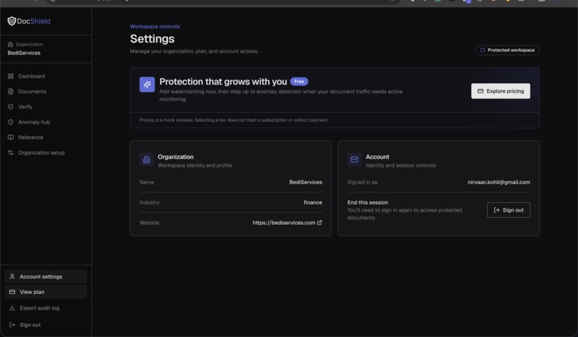Open the Anomaly hub alert icon
The height and width of the screenshot is (337, 578).
tap(11, 122)
